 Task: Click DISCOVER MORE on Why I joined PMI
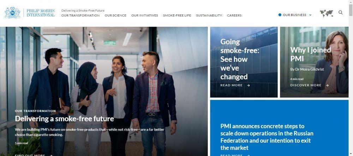coord(306,85)
